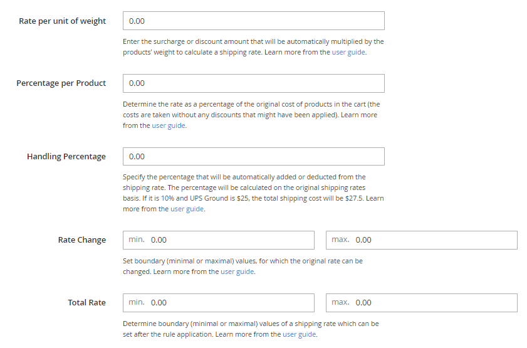Click the Rate per unit of weight input

253,21
